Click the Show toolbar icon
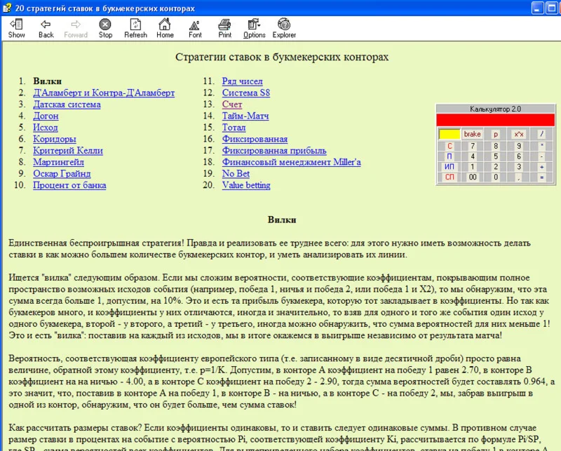 (16, 28)
